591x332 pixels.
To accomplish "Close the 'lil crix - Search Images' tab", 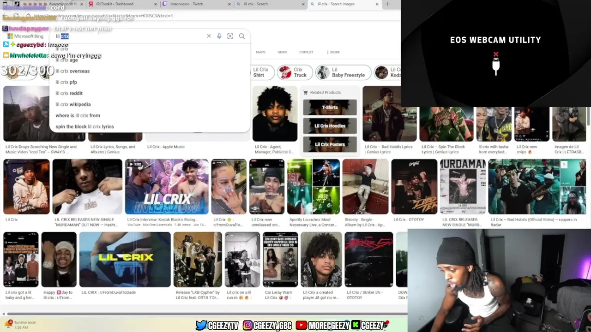I will pyautogui.click(x=377, y=4).
